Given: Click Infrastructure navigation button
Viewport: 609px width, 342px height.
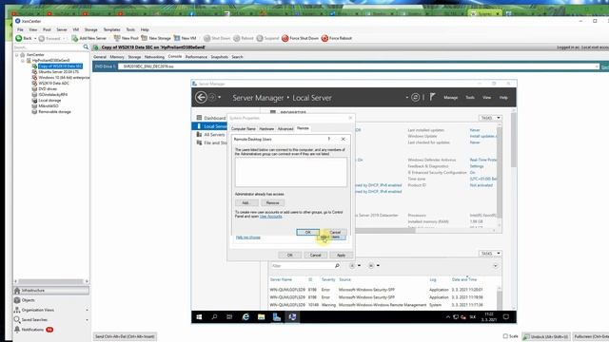Looking at the screenshot, I should pyautogui.click(x=51, y=290).
